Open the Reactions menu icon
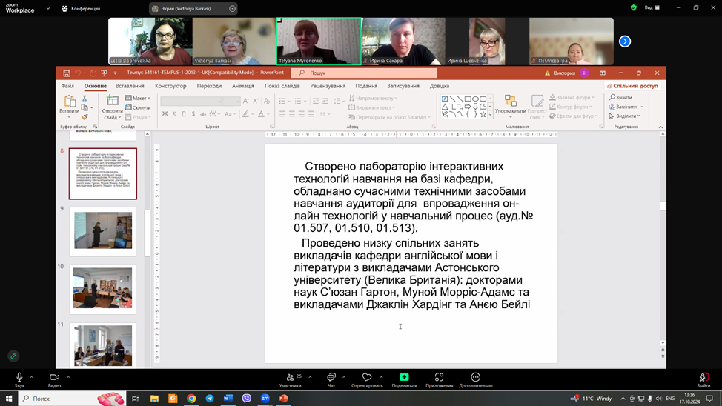 367,377
